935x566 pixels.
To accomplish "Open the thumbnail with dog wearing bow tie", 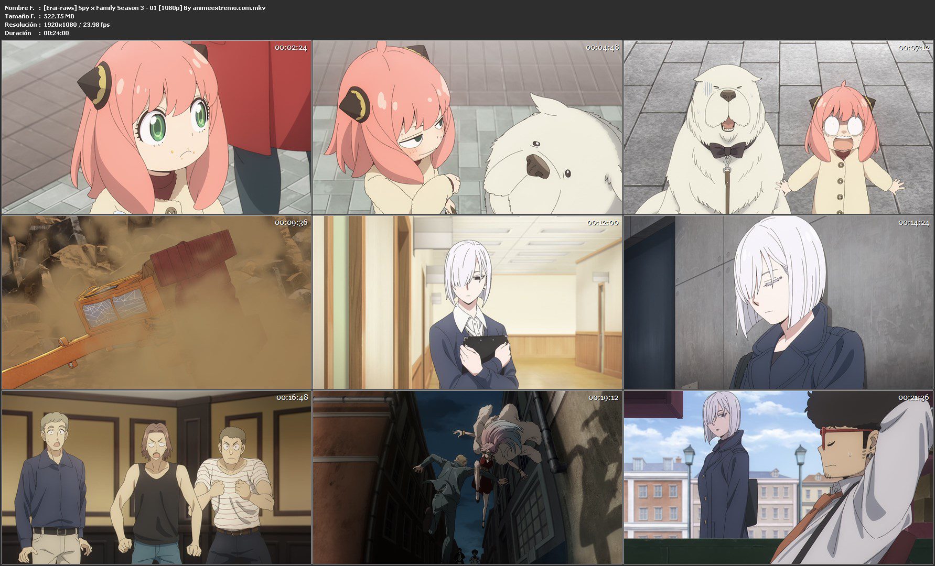I will tap(778, 127).
